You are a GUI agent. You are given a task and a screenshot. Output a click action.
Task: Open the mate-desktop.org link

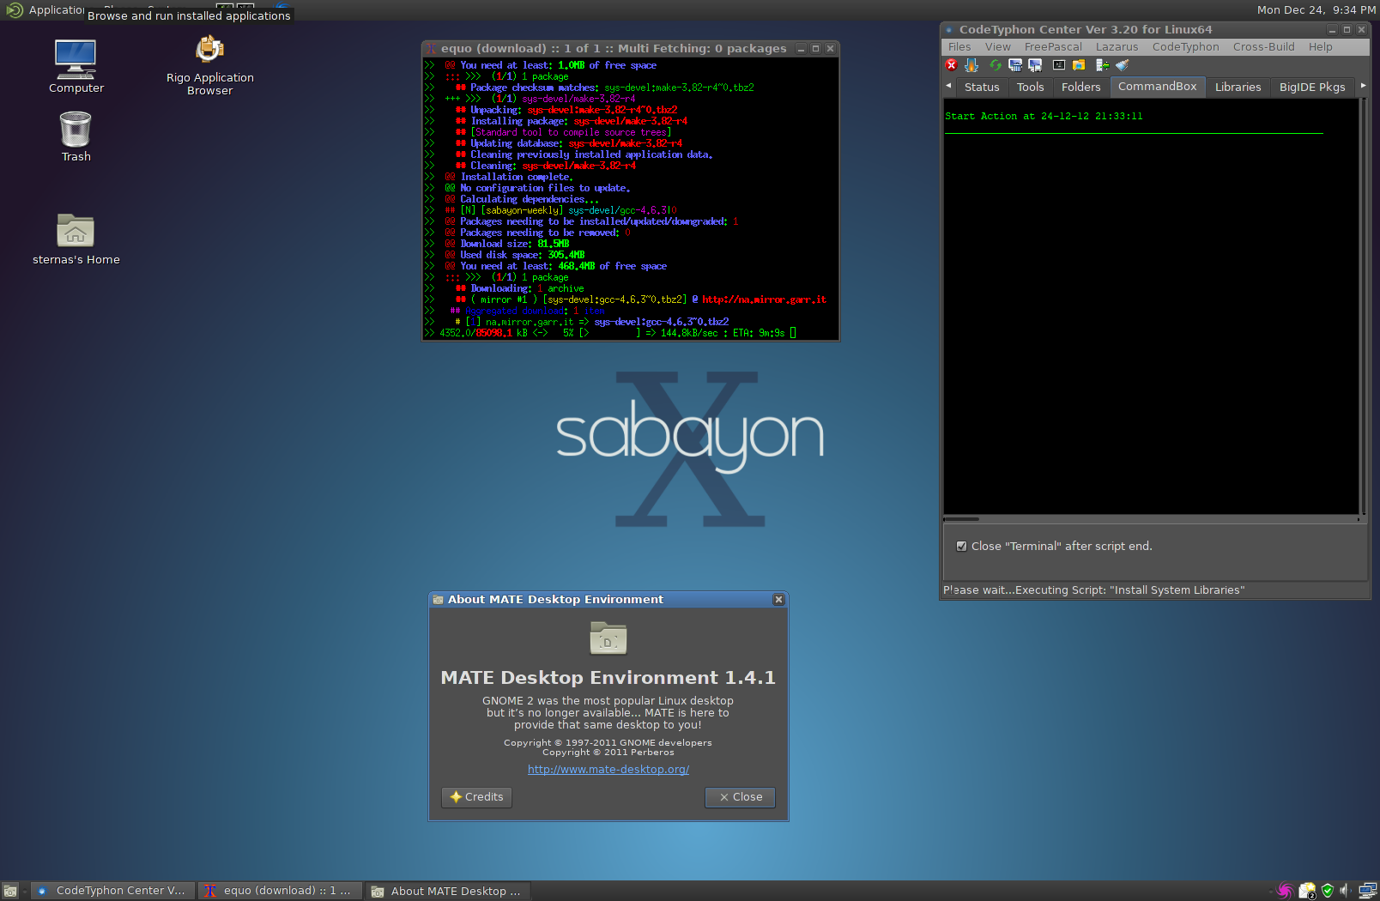point(608,770)
